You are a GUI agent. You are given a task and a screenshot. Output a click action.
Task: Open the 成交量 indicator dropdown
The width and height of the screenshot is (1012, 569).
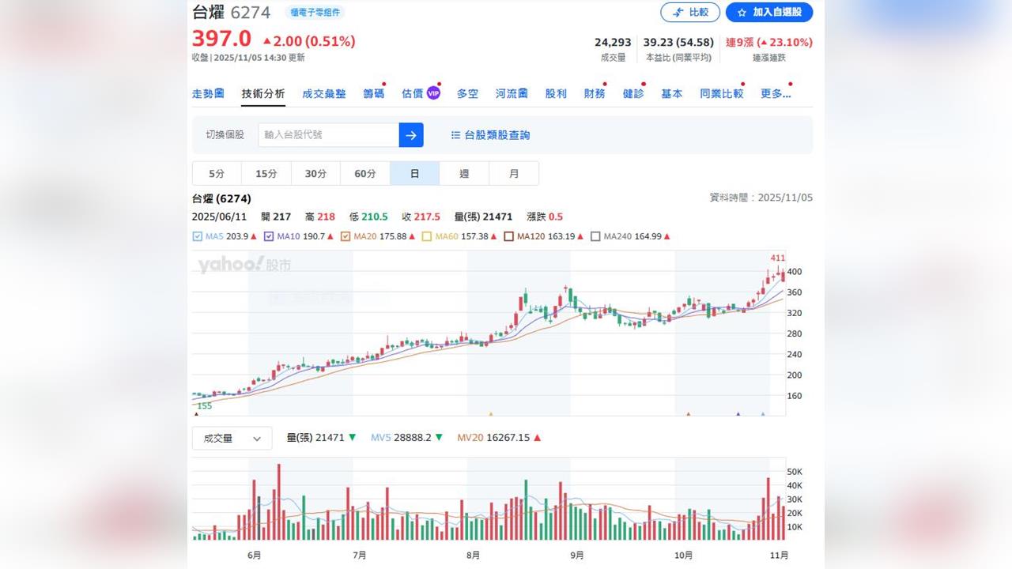click(x=224, y=438)
